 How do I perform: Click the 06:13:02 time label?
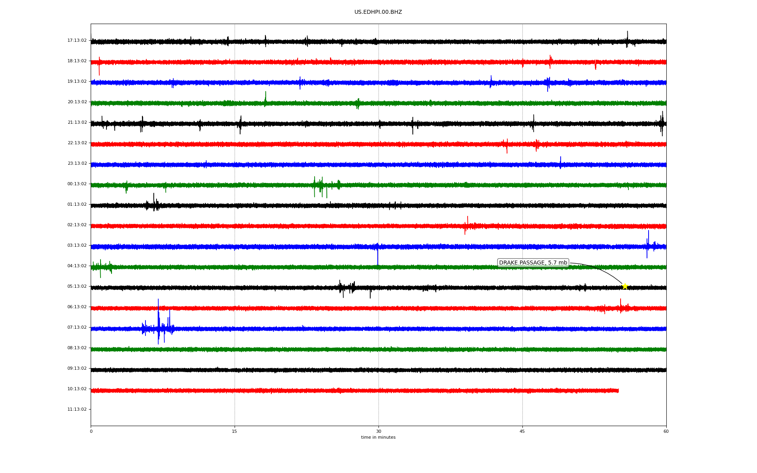pos(77,307)
